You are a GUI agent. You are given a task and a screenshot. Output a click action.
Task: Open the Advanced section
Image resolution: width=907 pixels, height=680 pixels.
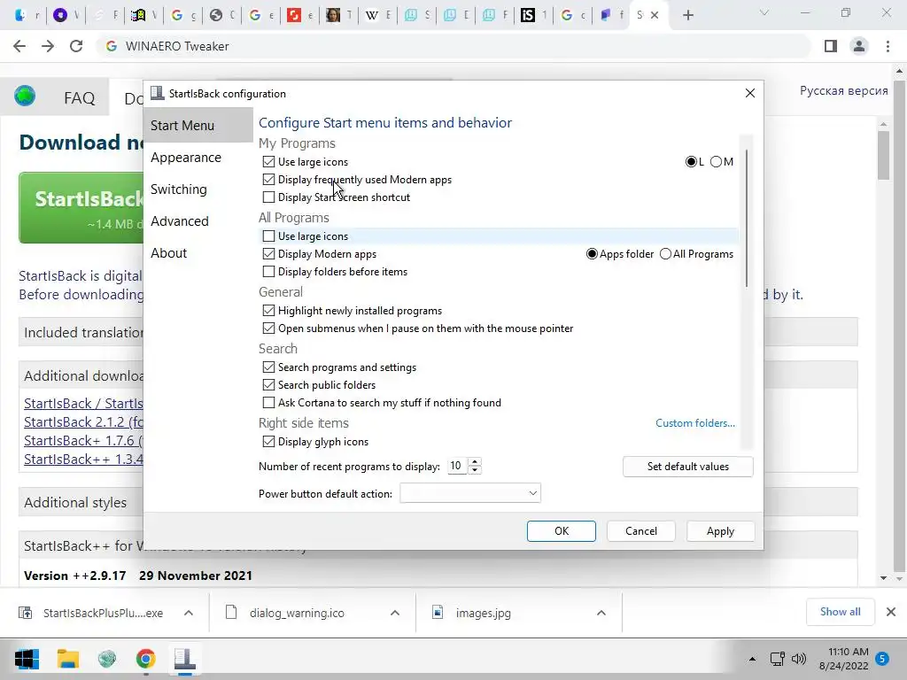[x=198, y=220]
